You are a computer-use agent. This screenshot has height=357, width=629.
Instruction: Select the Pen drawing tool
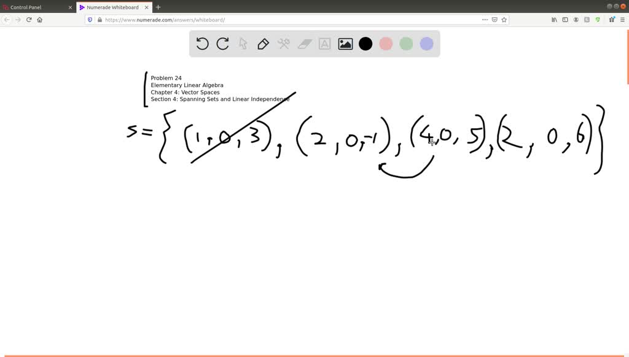[263, 44]
